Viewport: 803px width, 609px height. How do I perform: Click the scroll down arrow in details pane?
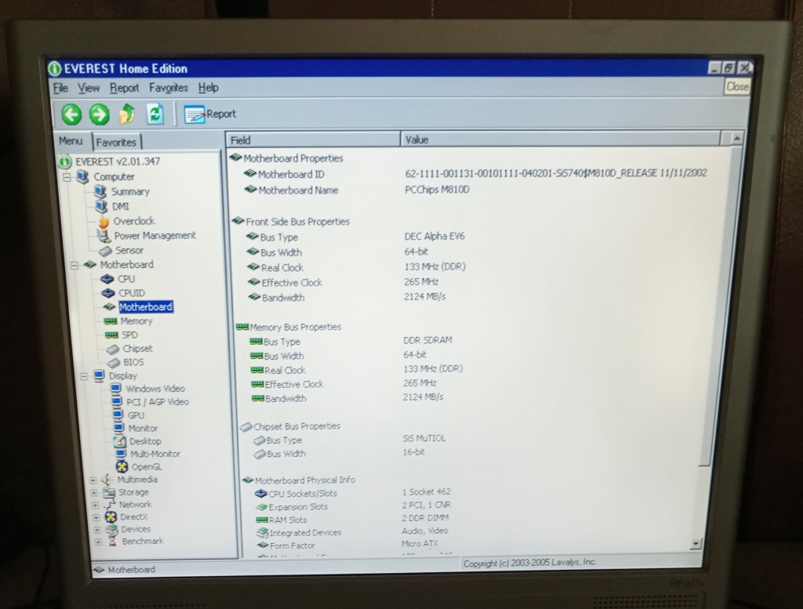click(x=695, y=543)
